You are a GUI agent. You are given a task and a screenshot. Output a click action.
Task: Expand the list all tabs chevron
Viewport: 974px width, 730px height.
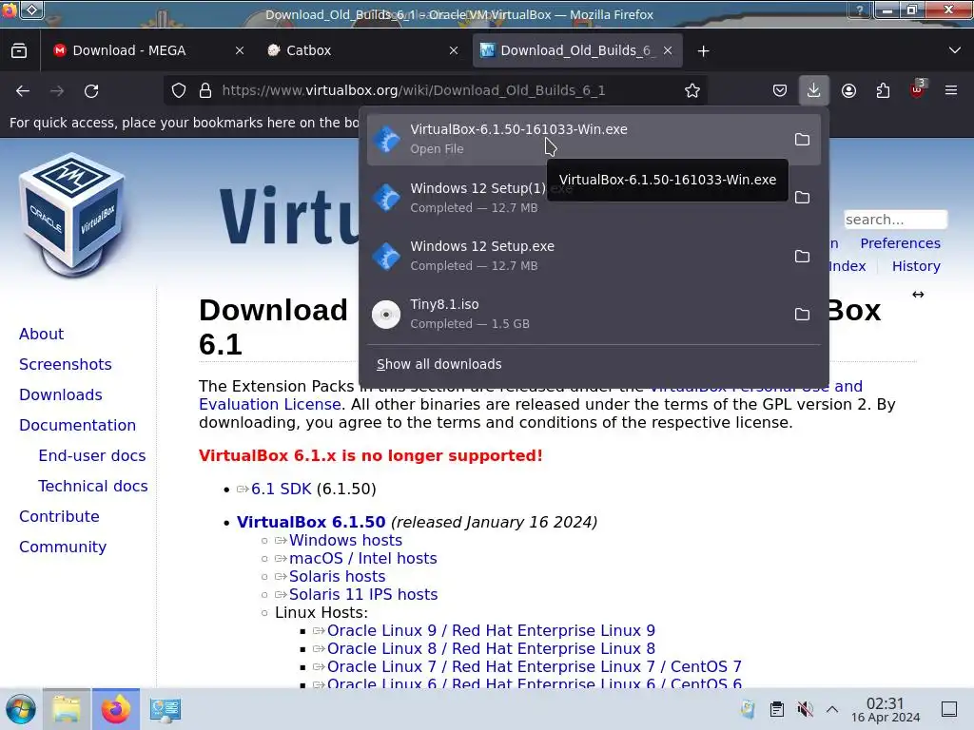point(955,51)
